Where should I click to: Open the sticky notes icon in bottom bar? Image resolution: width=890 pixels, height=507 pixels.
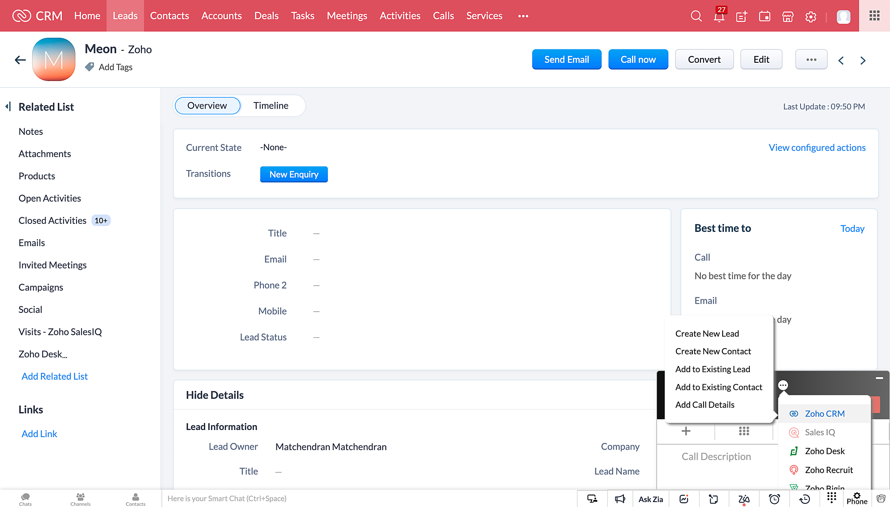(713, 499)
